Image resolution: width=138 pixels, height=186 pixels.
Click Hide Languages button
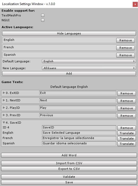pyautogui.click(x=69, y=33)
